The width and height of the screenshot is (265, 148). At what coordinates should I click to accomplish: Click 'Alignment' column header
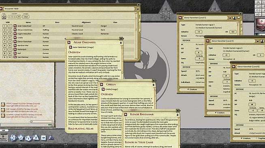(x=86, y=22)
